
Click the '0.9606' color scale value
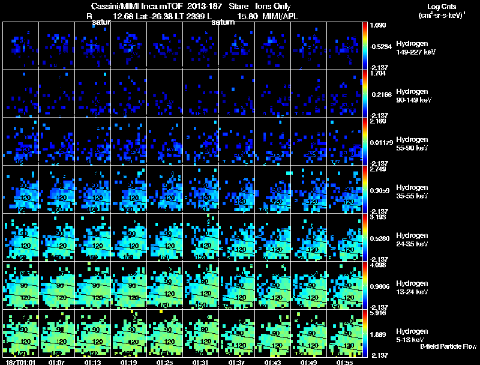(380, 286)
